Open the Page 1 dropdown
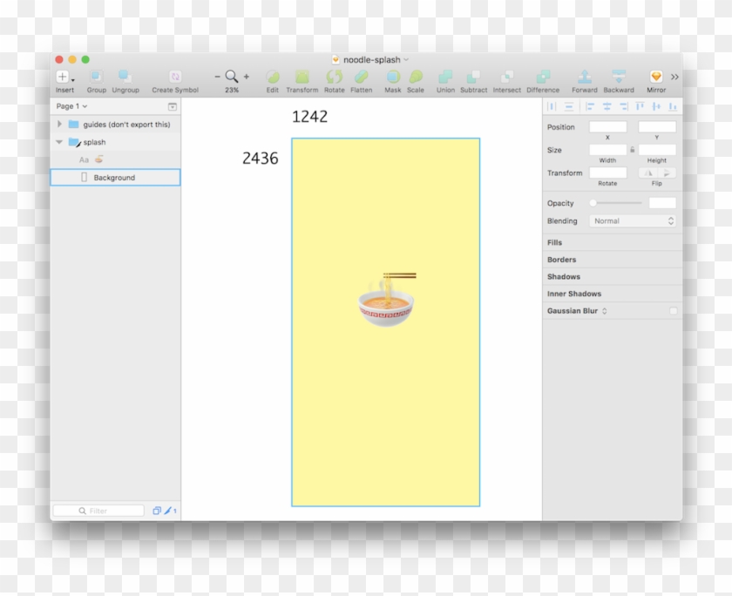The image size is (732, 596). [x=71, y=106]
